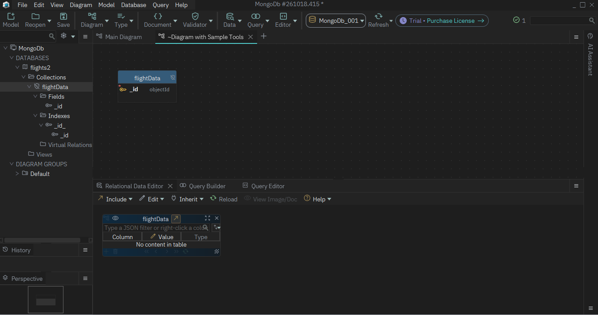Open the Model menu
This screenshot has width=598, height=315.
point(106,5)
